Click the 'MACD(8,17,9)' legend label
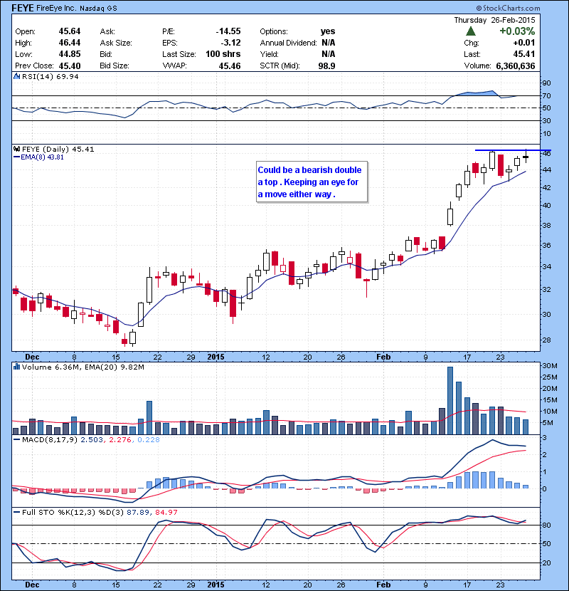569x591 pixels. 50,439
